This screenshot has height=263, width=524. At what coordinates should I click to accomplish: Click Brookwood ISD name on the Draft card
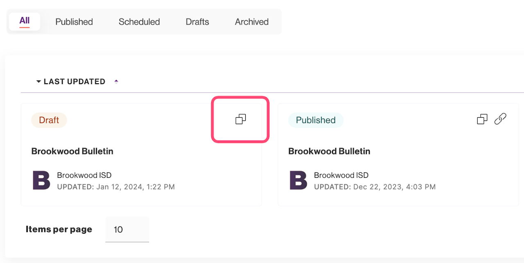coord(84,175)
